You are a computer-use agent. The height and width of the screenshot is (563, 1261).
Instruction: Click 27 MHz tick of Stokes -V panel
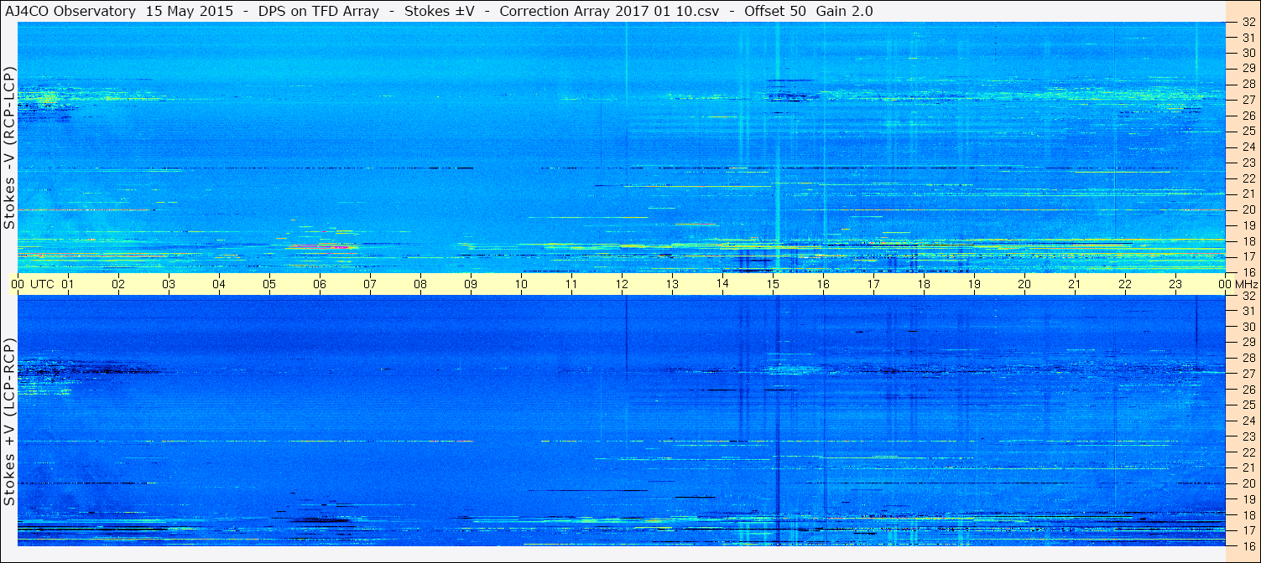(1248, 100)
